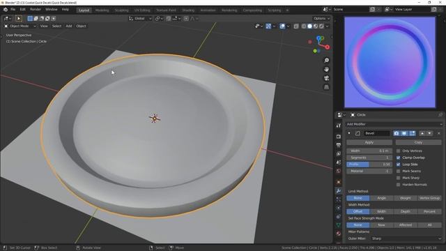Screen dimensions: 446x251
Task: Remove the Bevel modifier
Action: point(439,133)
